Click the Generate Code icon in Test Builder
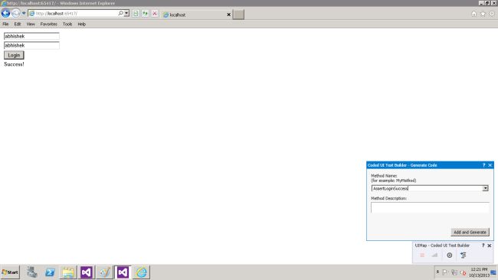This screenshot has width=498, height=280. tap(464, 255)
